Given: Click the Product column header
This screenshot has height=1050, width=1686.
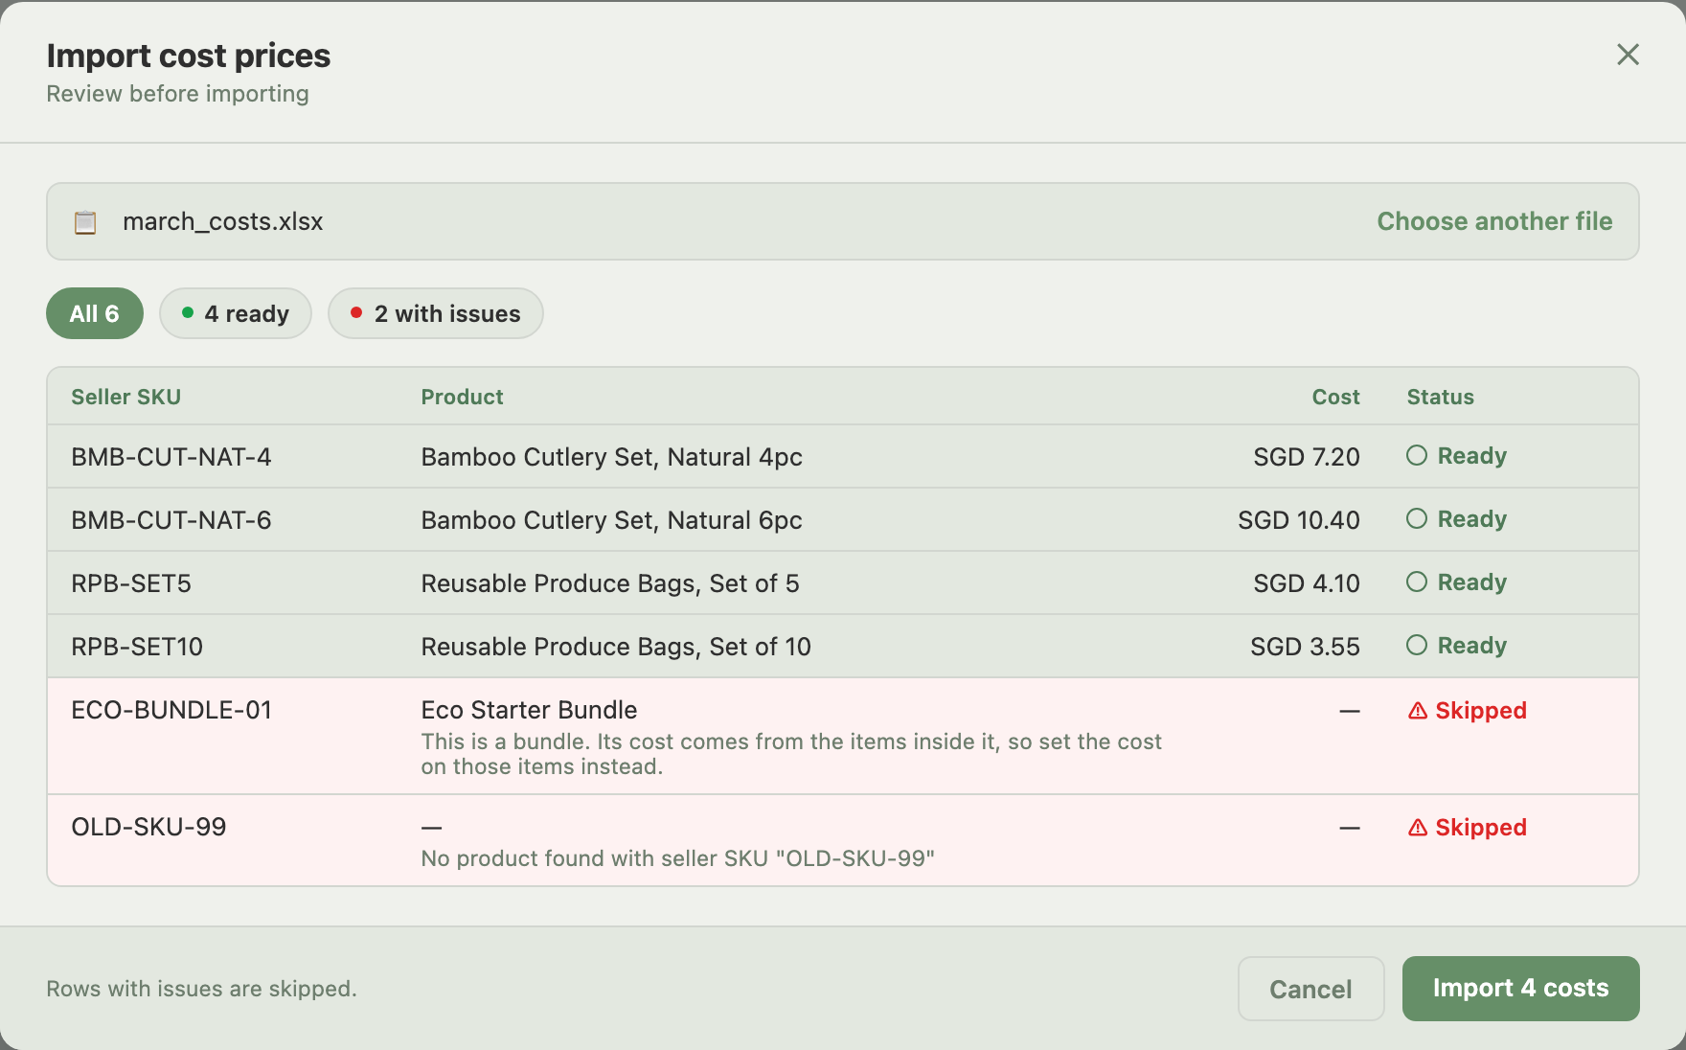Looking at the screenshot, I should 462,397.
